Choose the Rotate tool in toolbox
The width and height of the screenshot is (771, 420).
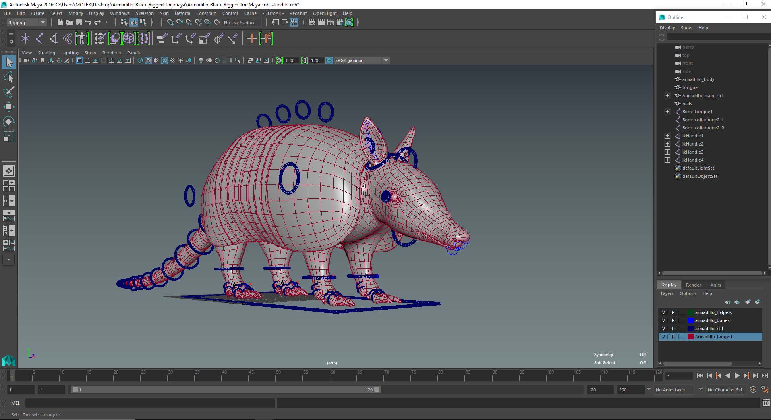pos(9,122)
